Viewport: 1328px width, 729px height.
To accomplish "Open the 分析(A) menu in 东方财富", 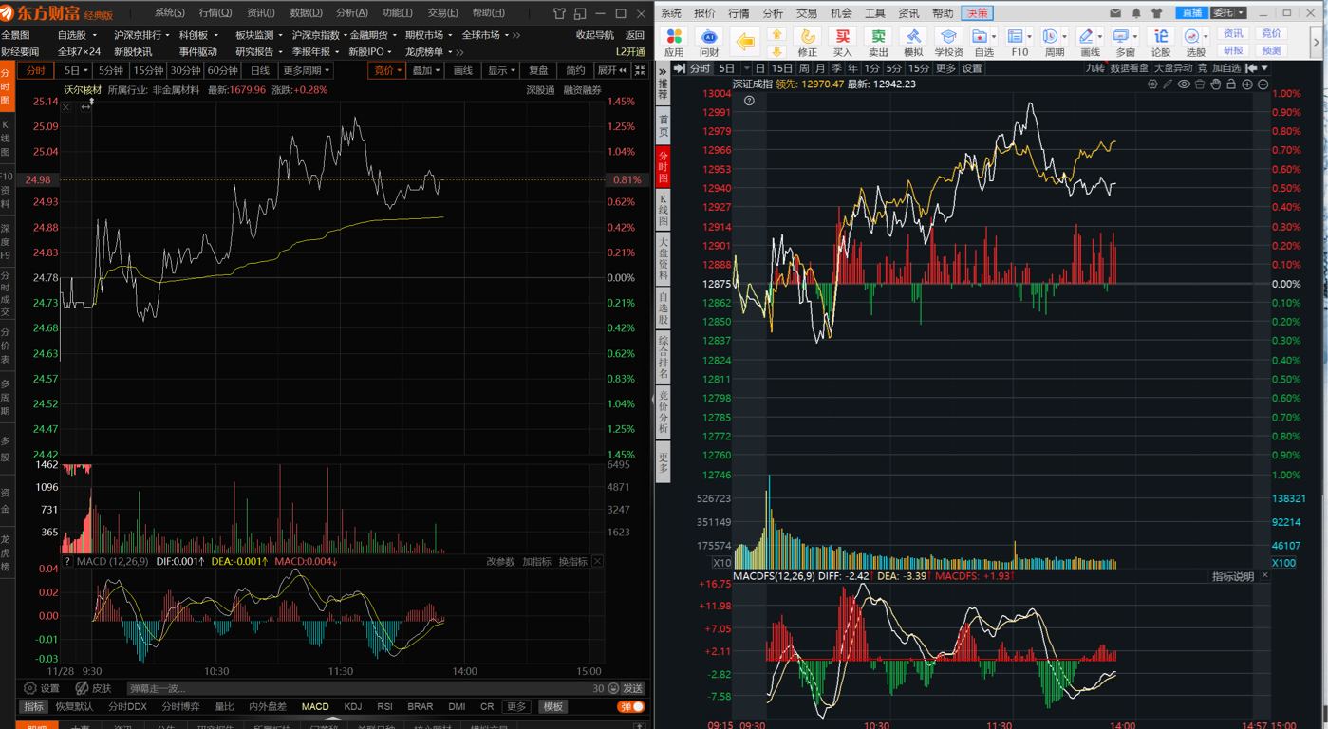I will click(351, 13).
